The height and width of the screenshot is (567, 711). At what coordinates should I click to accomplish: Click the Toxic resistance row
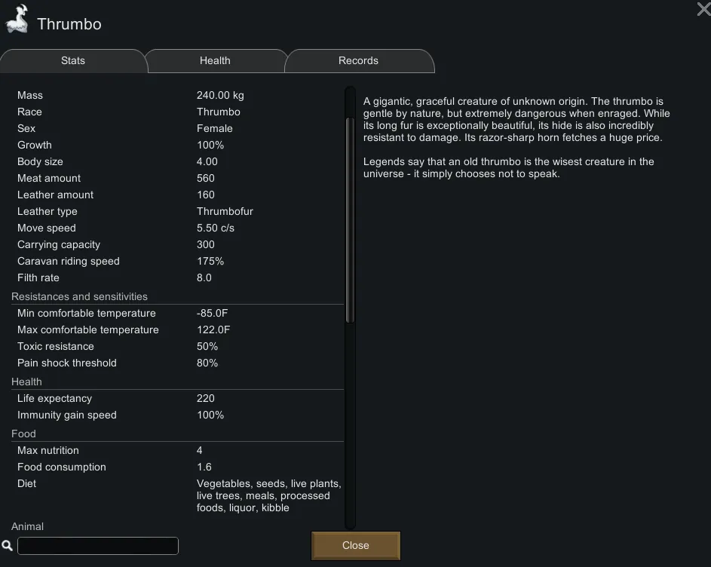click(177, 346)
